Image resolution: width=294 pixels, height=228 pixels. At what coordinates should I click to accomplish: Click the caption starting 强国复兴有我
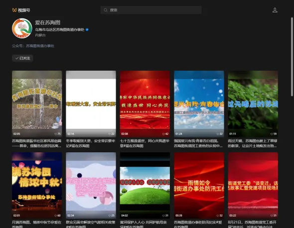tap(198, 143)
